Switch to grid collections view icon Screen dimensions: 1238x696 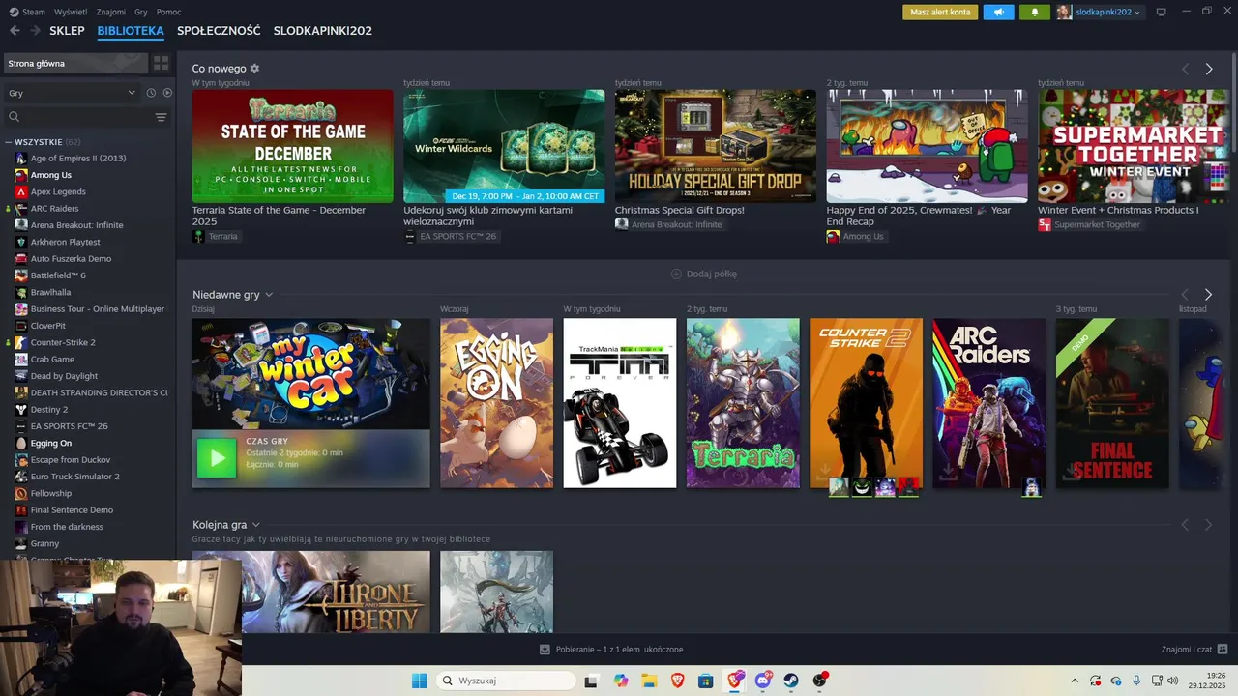tap(161, 63)
